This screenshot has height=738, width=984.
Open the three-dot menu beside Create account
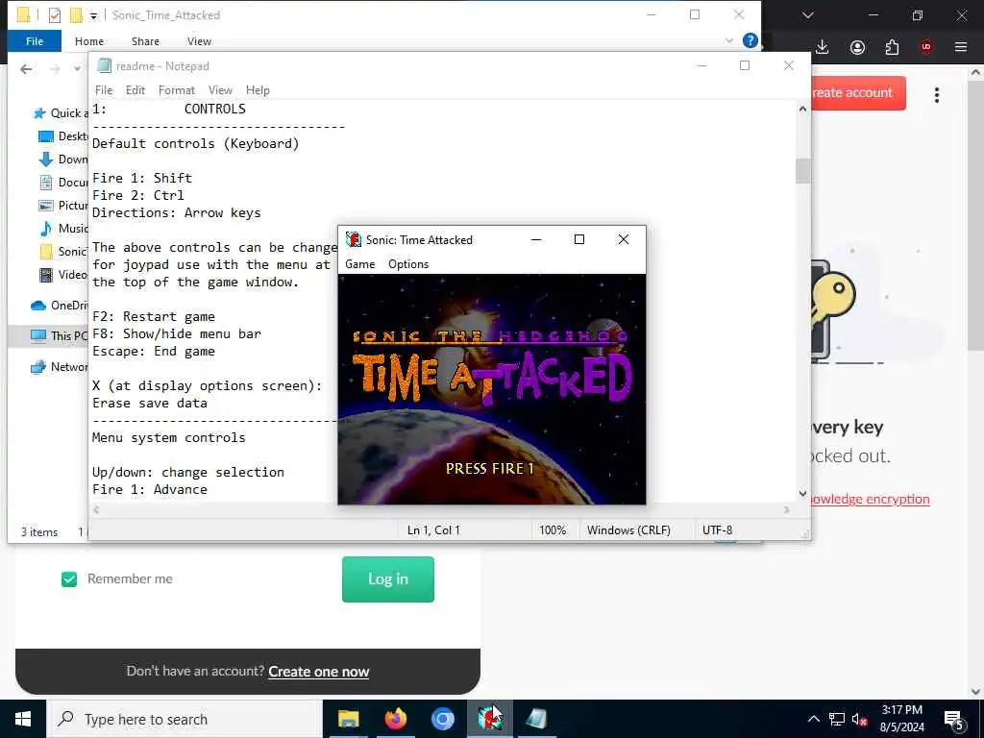coord(936,95)
